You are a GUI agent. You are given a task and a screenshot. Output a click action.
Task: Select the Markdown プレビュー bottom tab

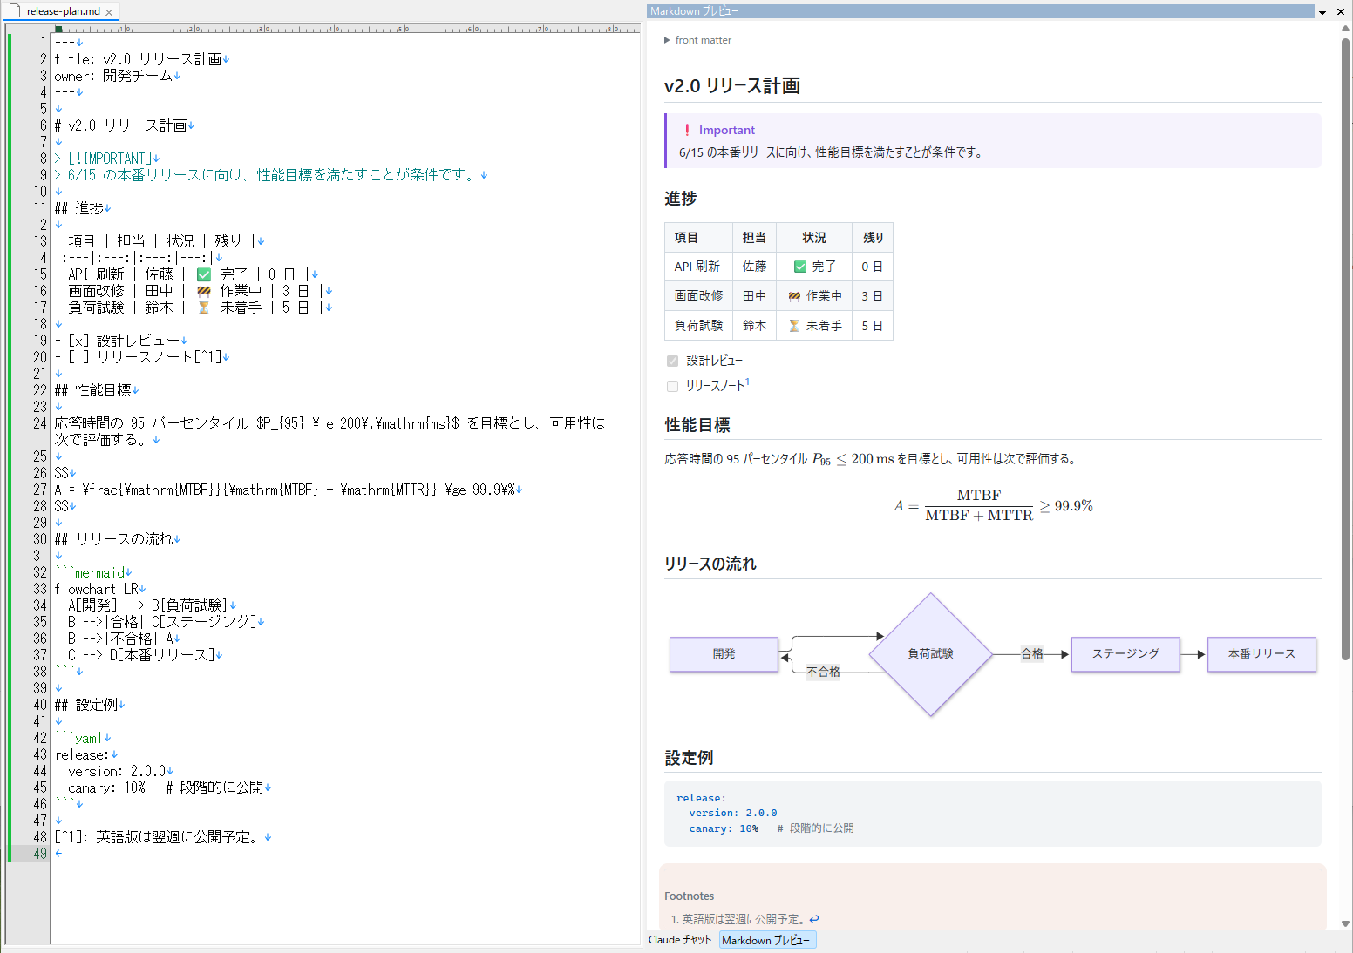(767, 940)
